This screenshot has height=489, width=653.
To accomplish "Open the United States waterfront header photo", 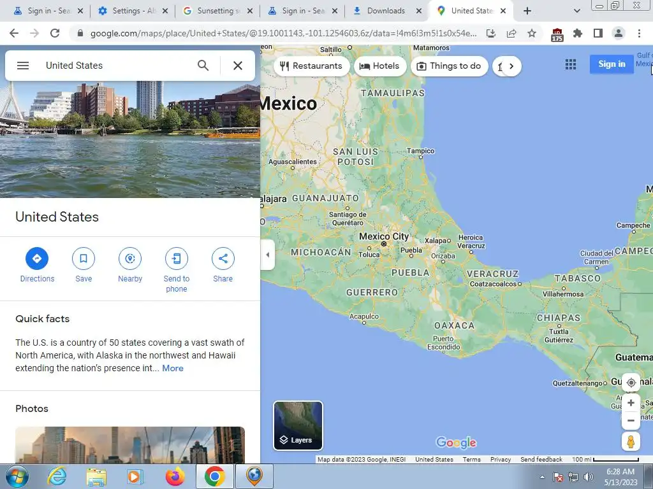I will pos(130,139).
